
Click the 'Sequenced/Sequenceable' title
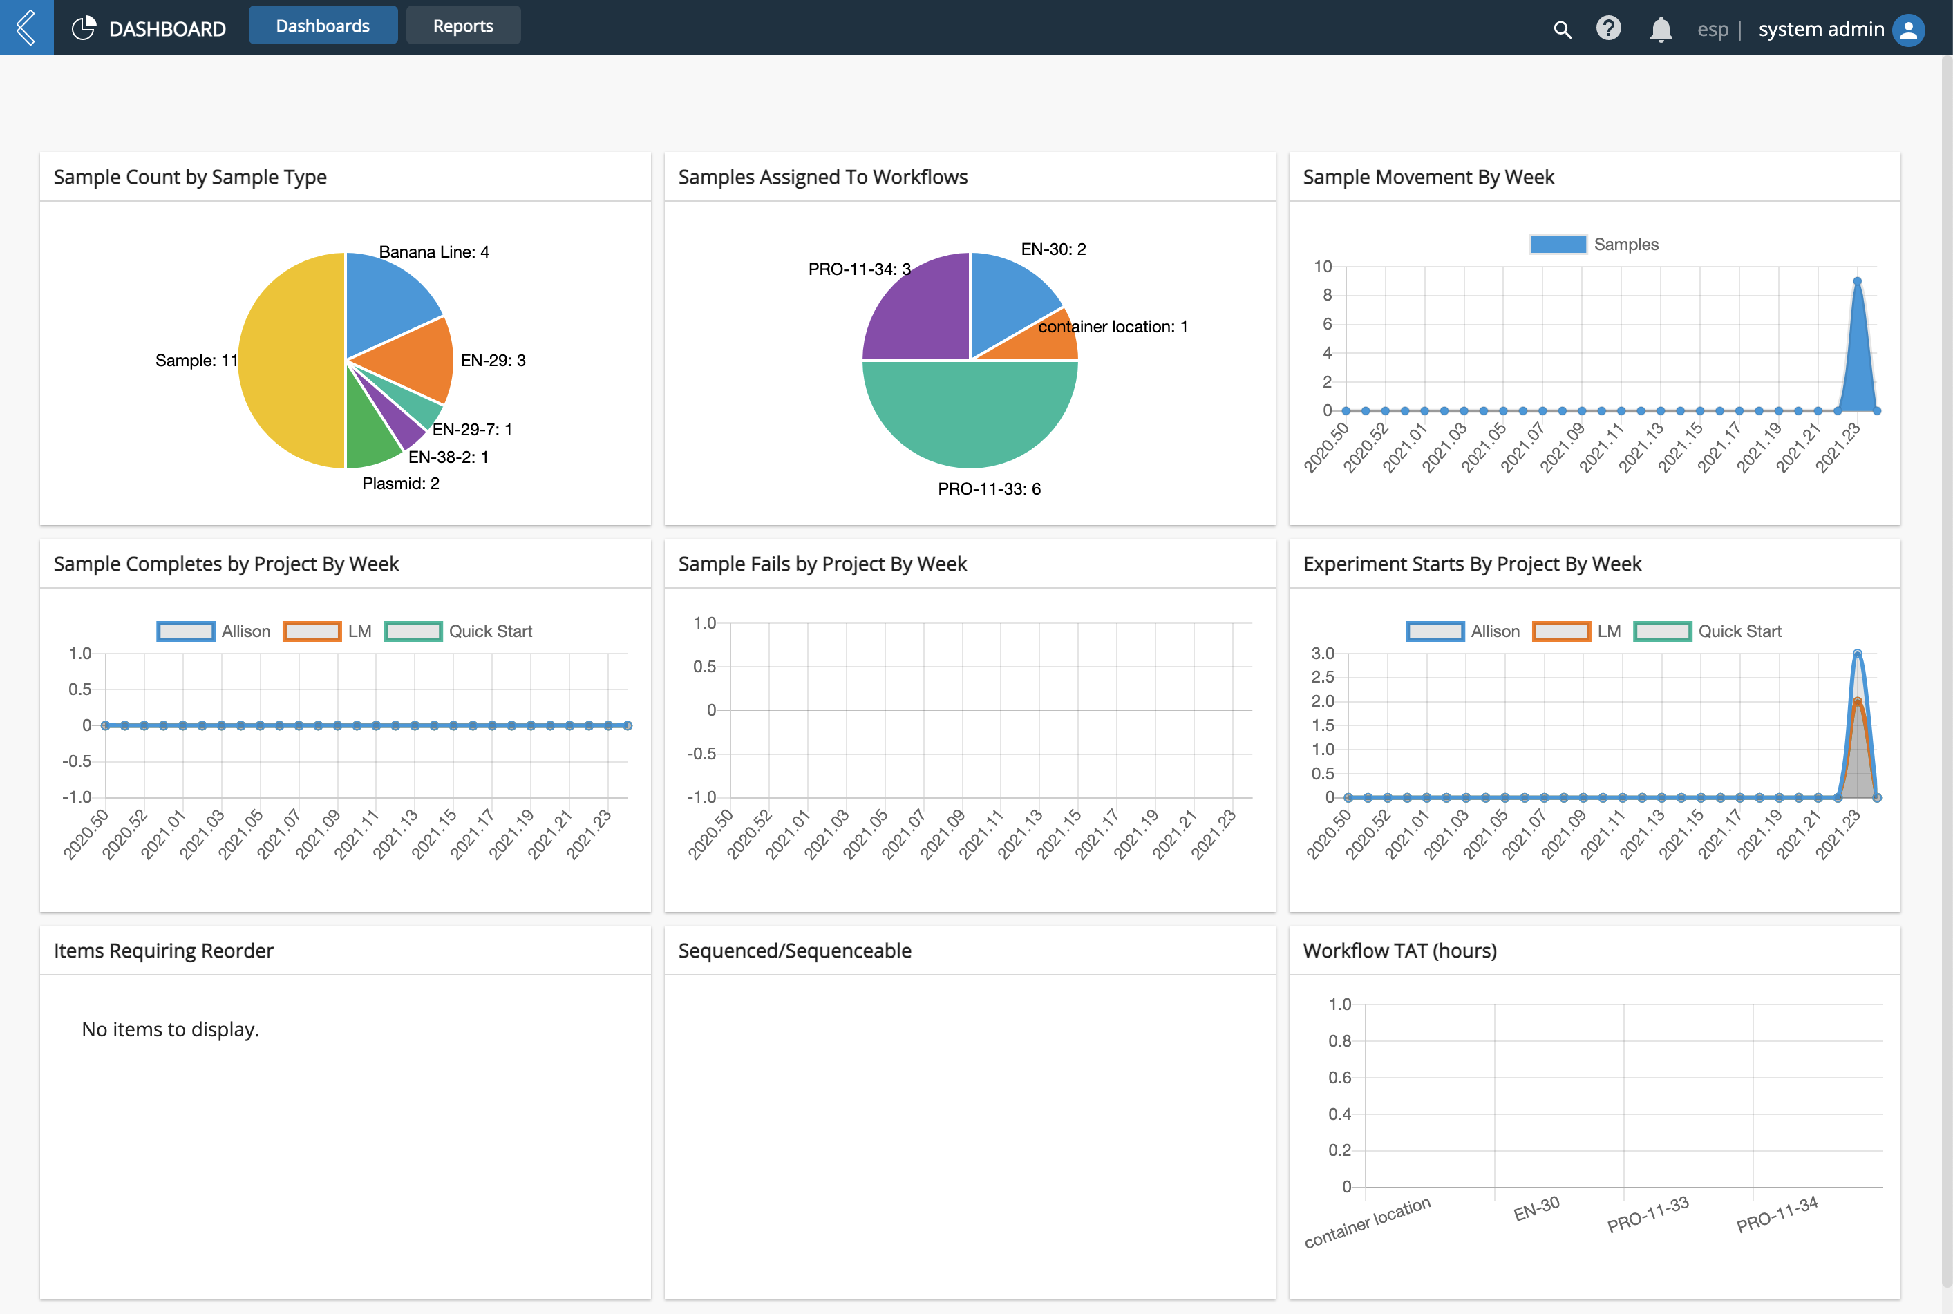pos(795,951)
